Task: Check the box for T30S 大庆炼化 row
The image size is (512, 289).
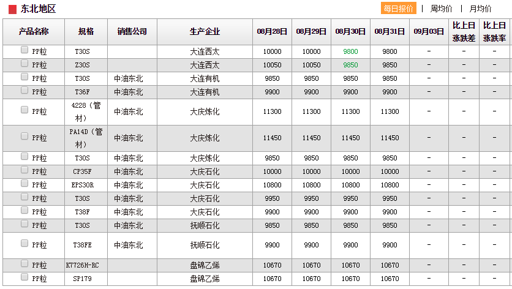Action: [24, 156]
